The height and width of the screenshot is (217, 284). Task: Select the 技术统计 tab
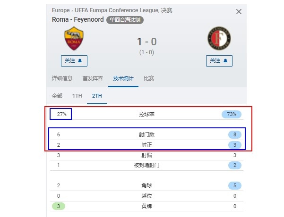click(x=123, y=78)
